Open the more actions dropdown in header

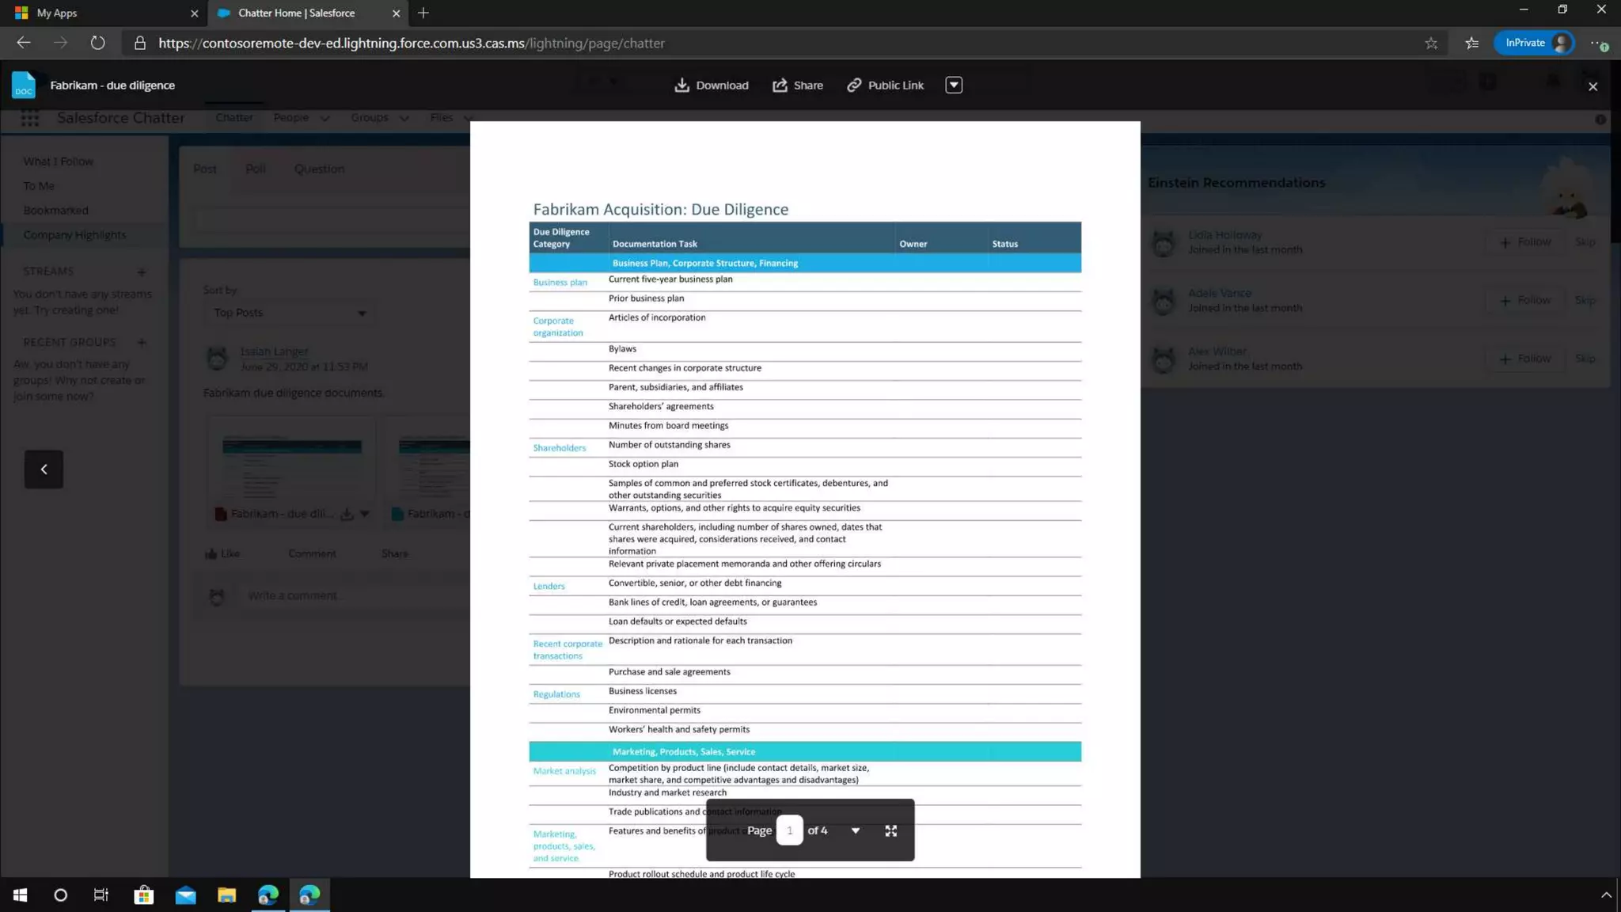tap(953, 85)
